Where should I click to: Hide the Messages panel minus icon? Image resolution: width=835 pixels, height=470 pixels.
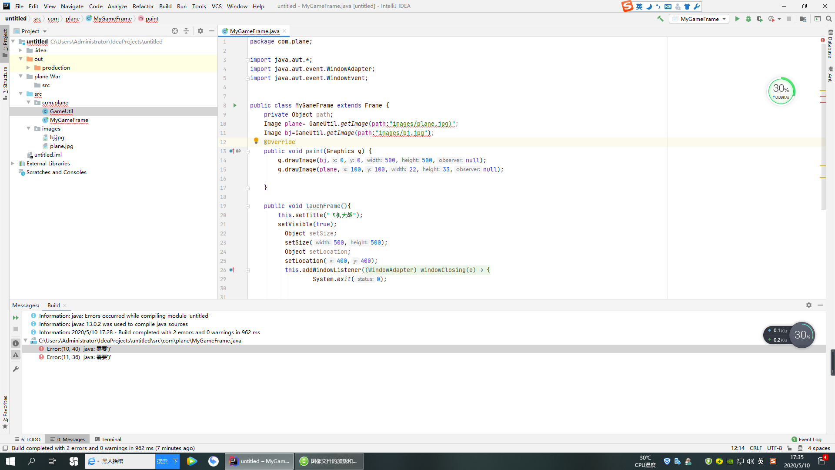pos(820,305)
